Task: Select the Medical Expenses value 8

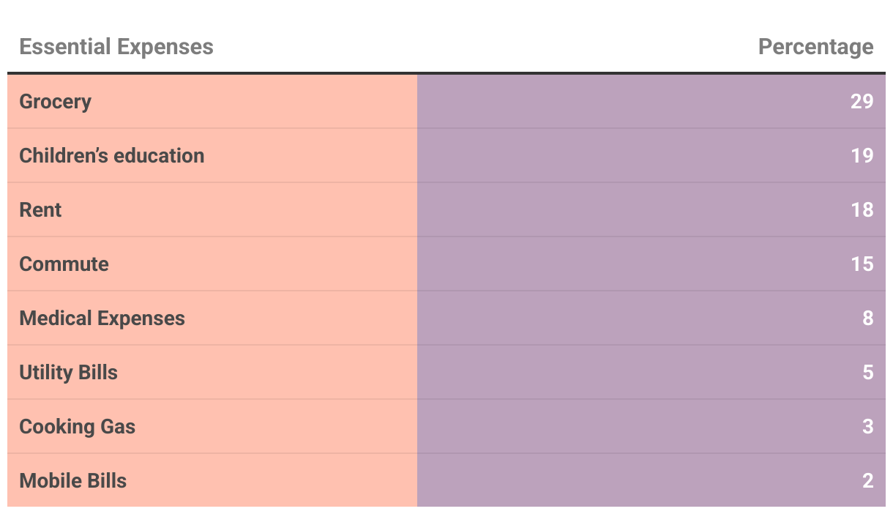Action: coord(867,318)
